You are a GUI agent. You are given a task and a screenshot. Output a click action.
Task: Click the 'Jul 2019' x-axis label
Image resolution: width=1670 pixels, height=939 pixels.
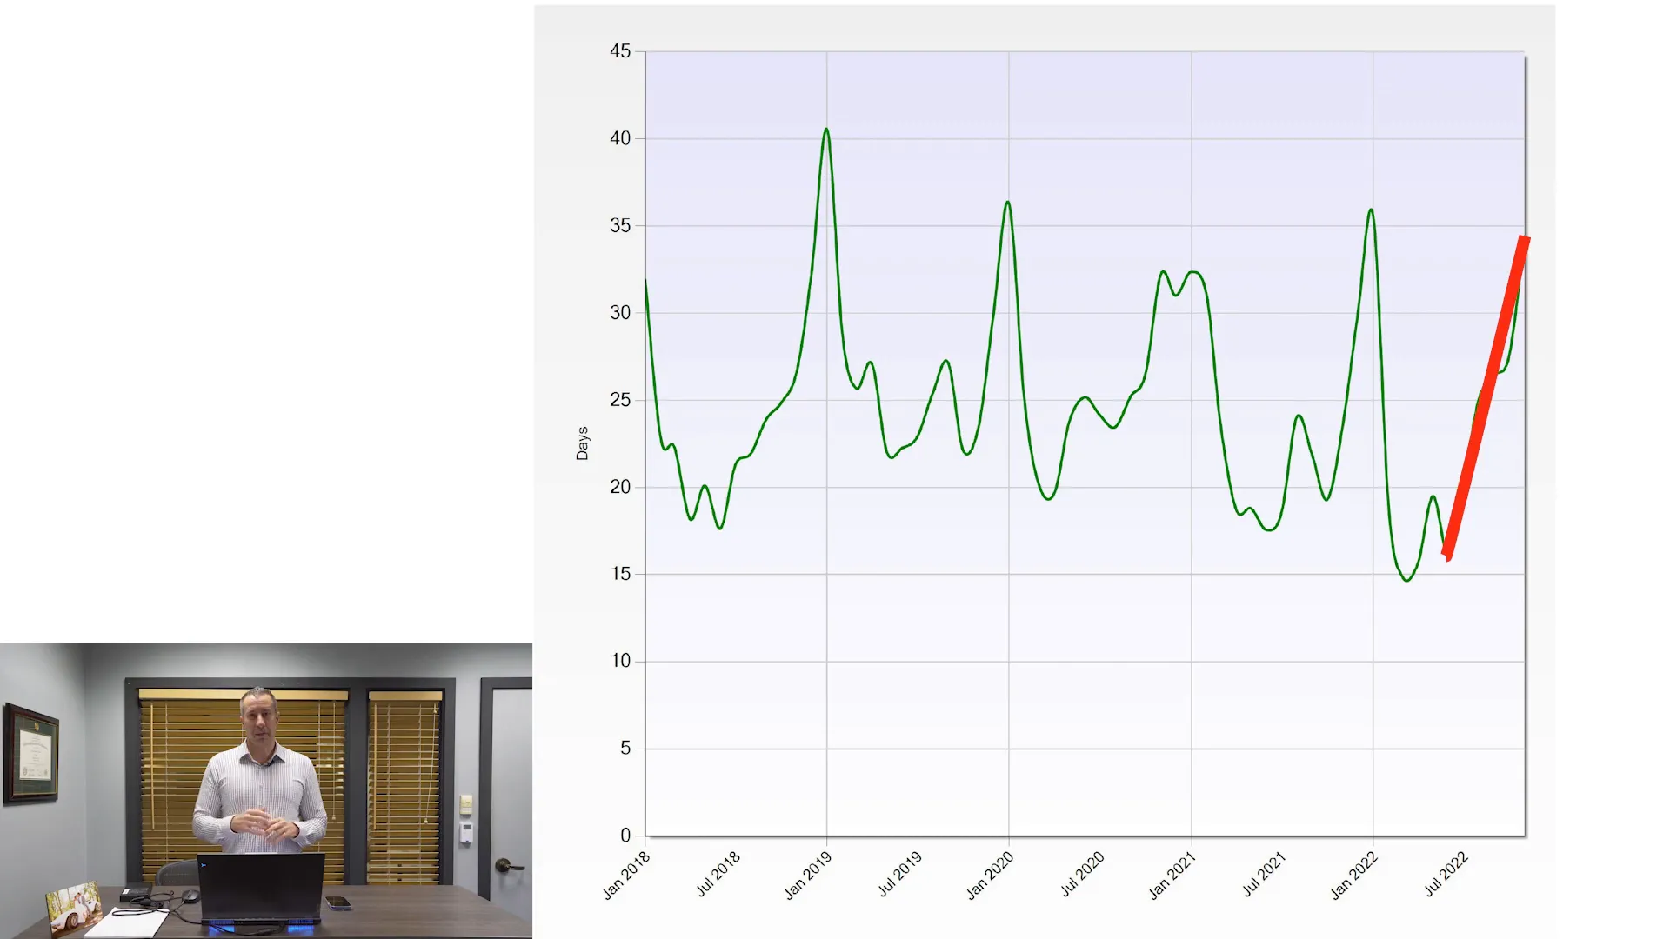click(900, 874)
